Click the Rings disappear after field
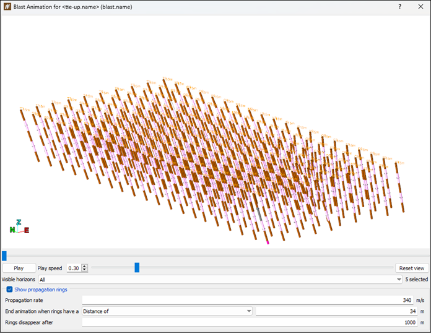Screen dimensions: 431x334 pyautogui.click(x=250, y=322)
